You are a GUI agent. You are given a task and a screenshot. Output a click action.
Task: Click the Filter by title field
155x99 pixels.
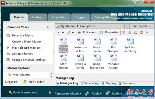(x=142, y=26)
